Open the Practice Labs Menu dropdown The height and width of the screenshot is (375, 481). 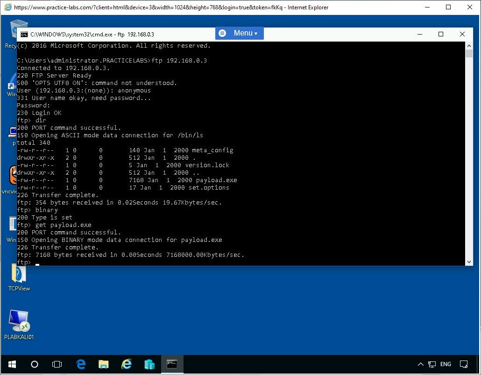coord(239,33)
